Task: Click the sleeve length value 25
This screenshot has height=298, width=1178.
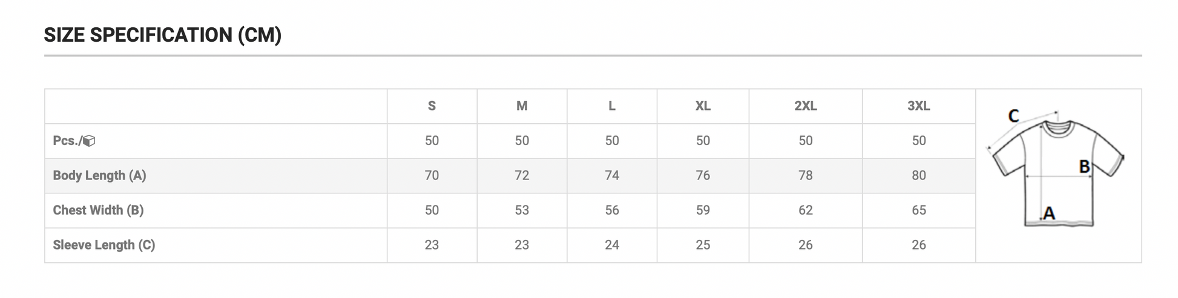Action: (703, 245)
